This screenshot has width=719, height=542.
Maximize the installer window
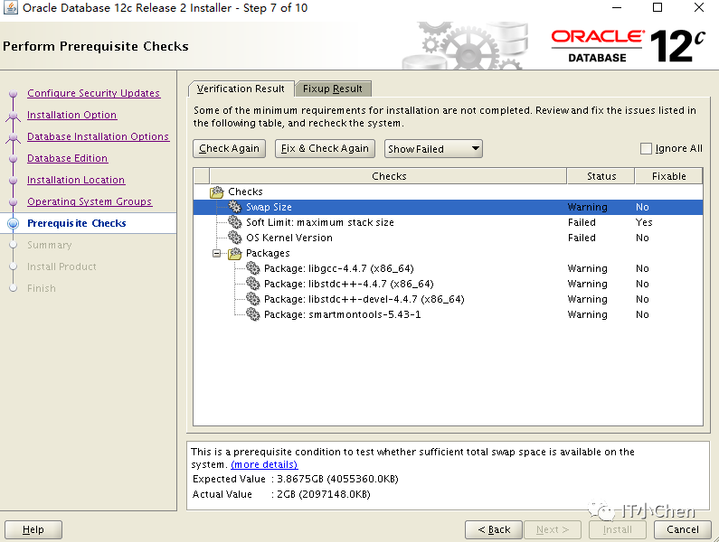tap(658, 8)
